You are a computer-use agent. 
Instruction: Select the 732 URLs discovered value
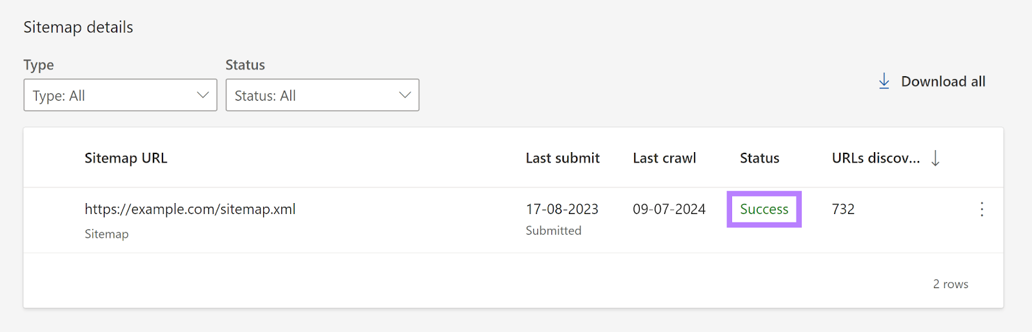(843, 209)
